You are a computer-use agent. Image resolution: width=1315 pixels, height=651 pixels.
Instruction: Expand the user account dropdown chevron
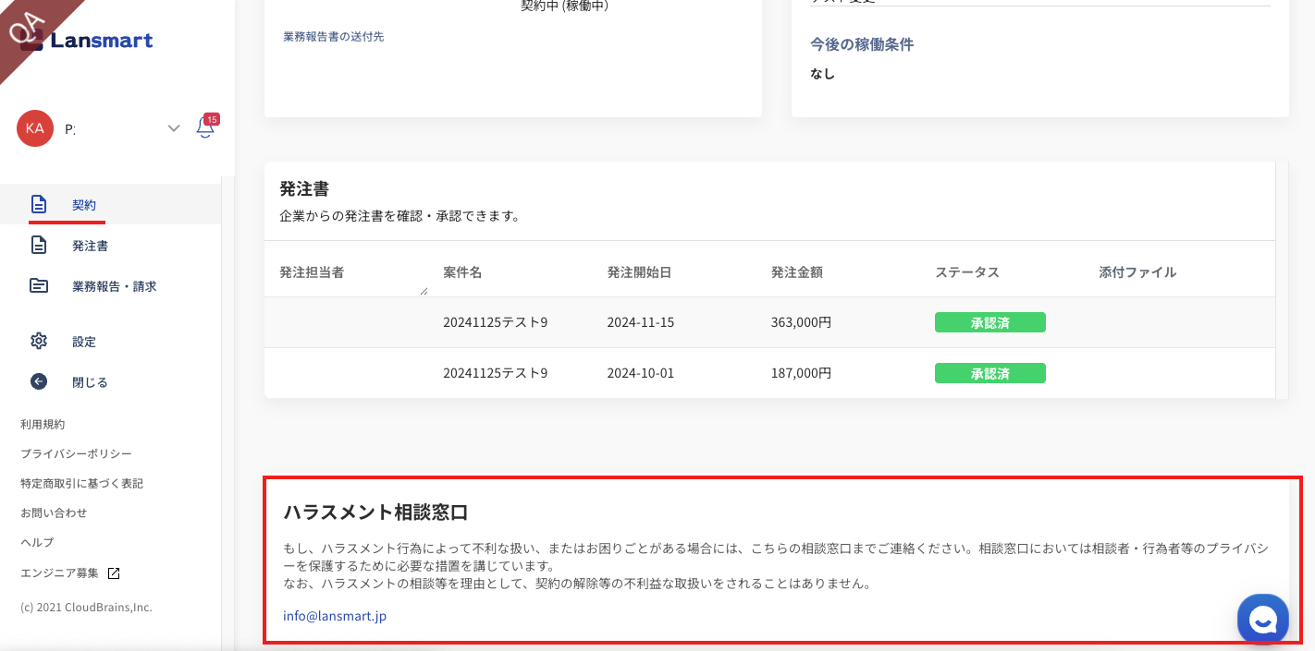click(x=174, y=128)
